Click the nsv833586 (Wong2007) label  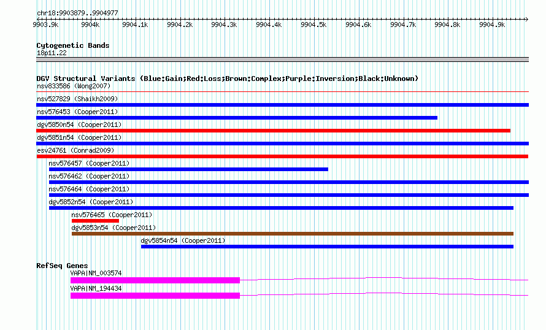tap(74, 86)
